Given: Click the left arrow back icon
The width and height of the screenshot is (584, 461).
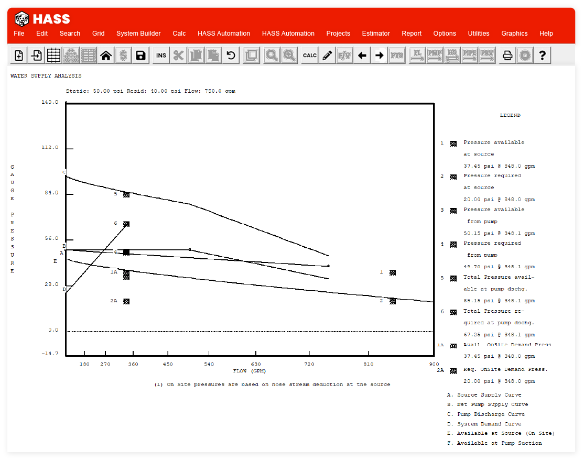Looking at the screenshot, I should (362, 56).
